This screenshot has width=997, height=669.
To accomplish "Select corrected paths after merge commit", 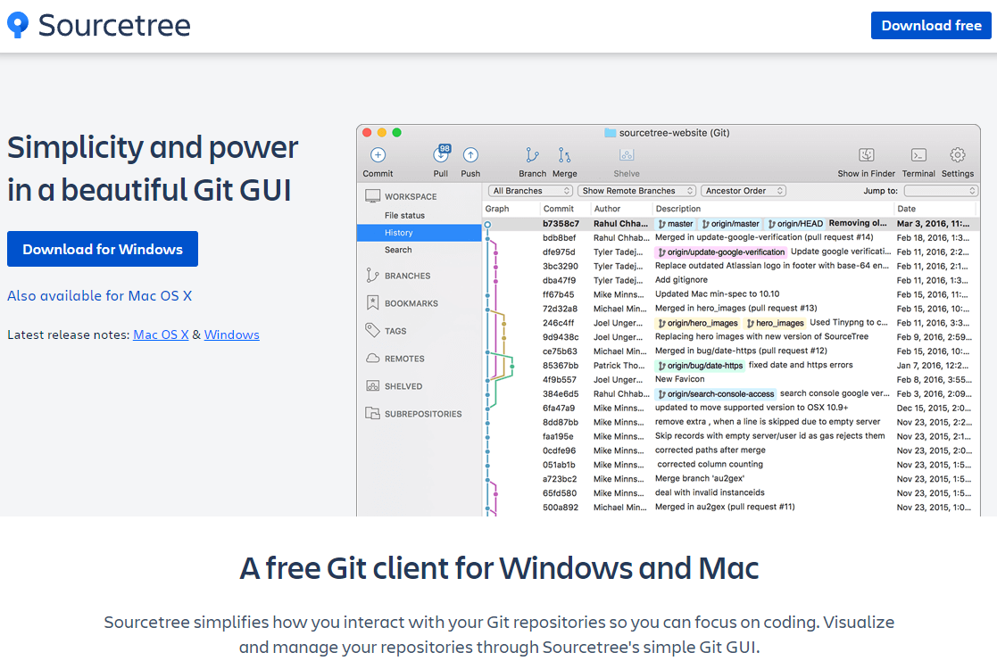I will point(710,450).
